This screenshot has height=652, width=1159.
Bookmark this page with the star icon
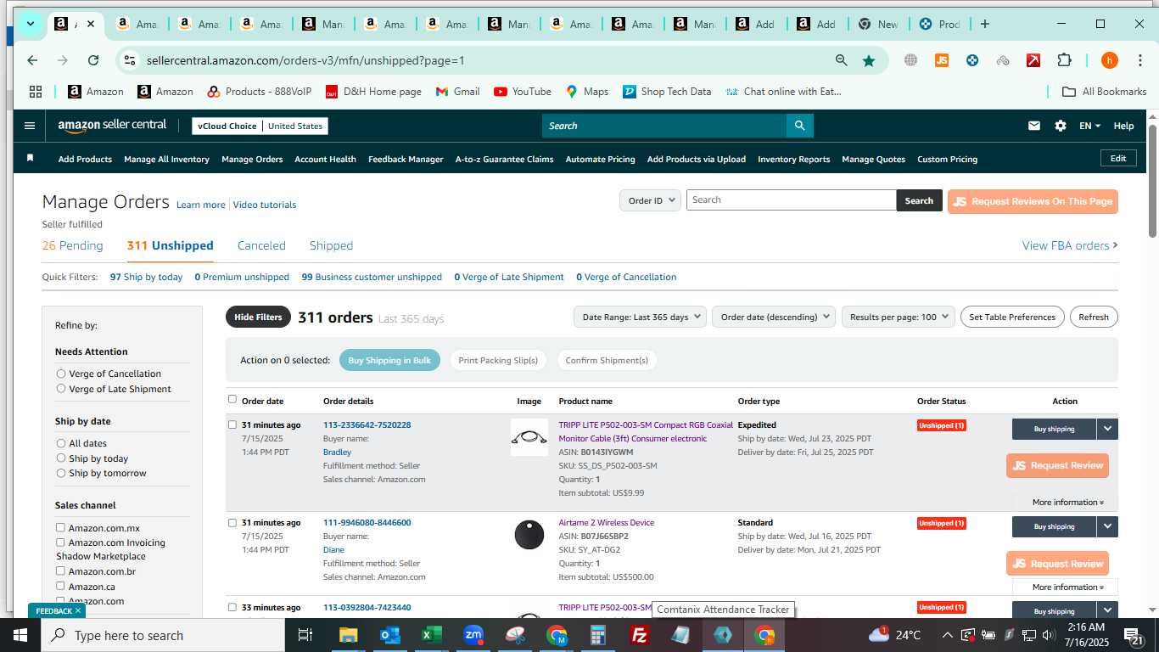point(869,60)
